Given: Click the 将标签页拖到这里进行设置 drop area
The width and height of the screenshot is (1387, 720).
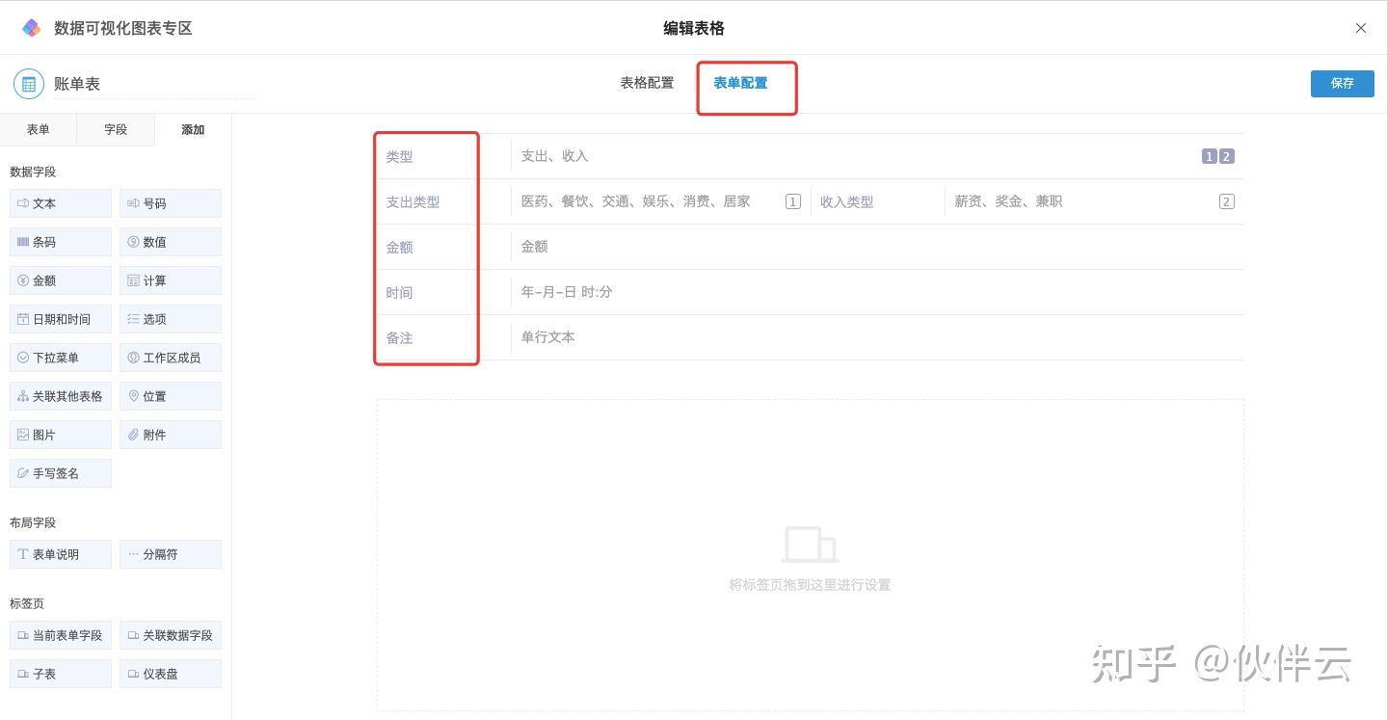Looking at the screenshot, I should point(810,555).
